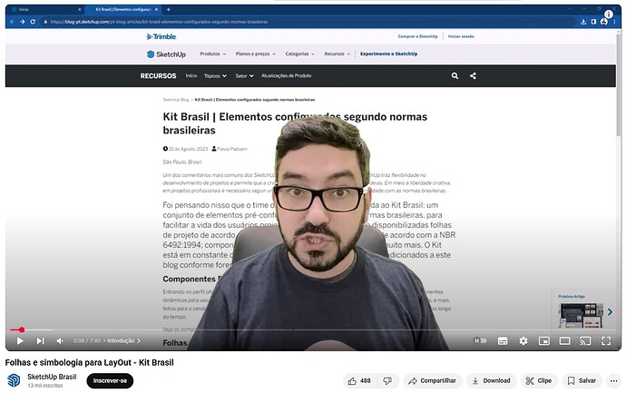The height and width of the screenshot is (393, 626).
Task: Enter fullscreen mode
Action: pos(606,340)
